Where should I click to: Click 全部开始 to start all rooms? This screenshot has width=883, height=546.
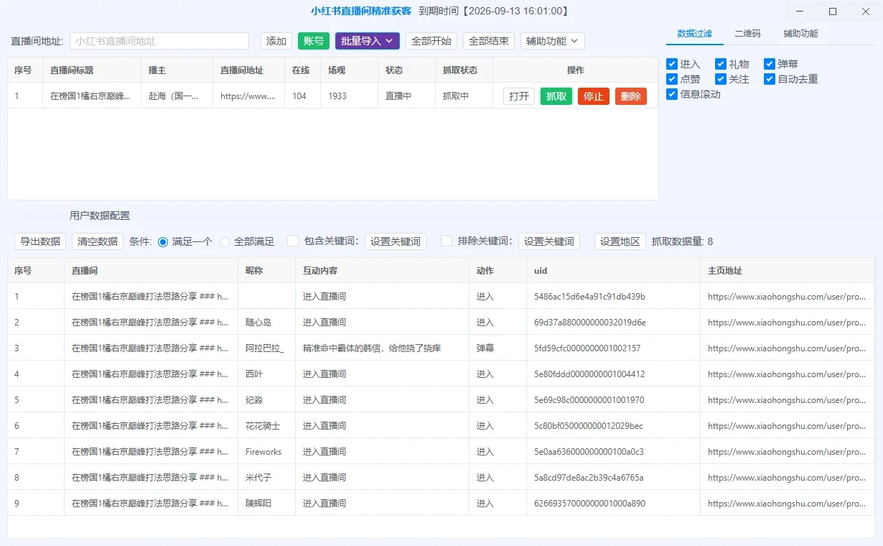[431, 41]
